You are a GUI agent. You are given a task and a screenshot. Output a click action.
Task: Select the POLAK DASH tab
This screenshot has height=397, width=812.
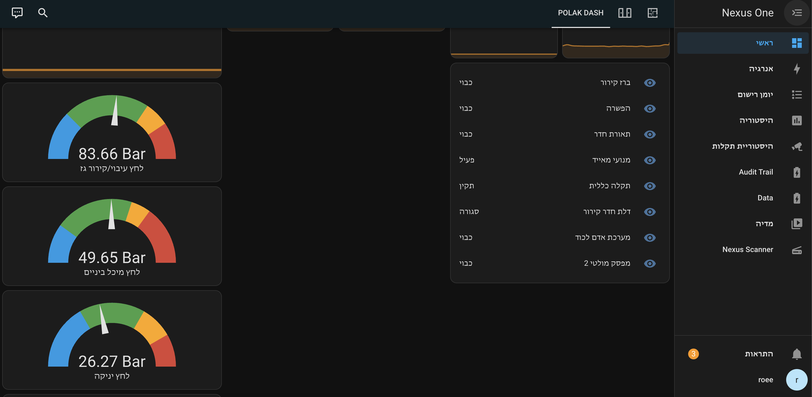[580, 13]
